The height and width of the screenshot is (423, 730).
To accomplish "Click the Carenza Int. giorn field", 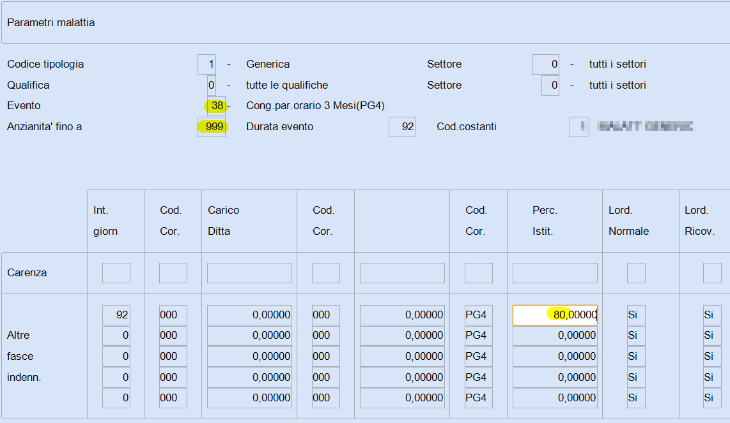I will [x=116, y=273].
